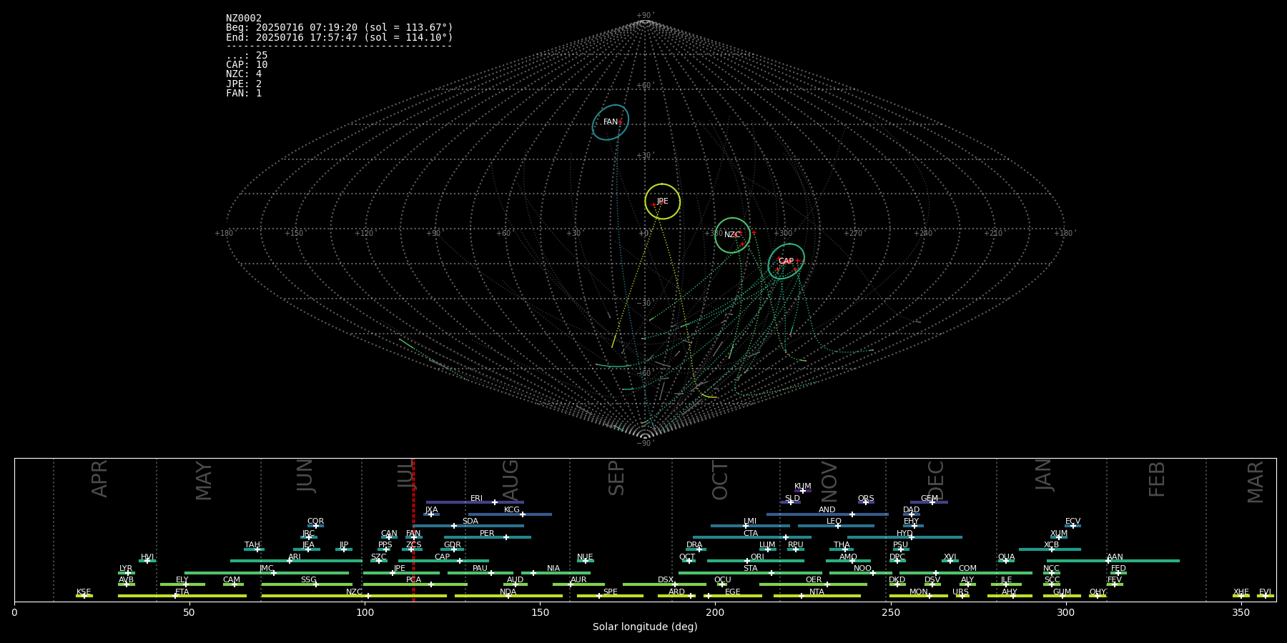Click the URS shower bar in timeline

(x=962, y=596)
